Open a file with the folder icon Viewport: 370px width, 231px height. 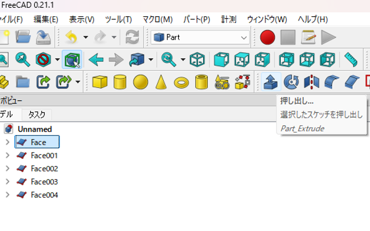click(x=23, y=37)
